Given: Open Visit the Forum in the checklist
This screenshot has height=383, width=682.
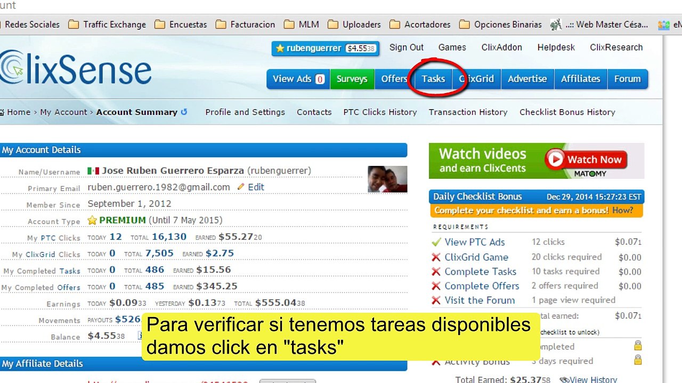Looking at the screenshot, I should pos(480,301).
